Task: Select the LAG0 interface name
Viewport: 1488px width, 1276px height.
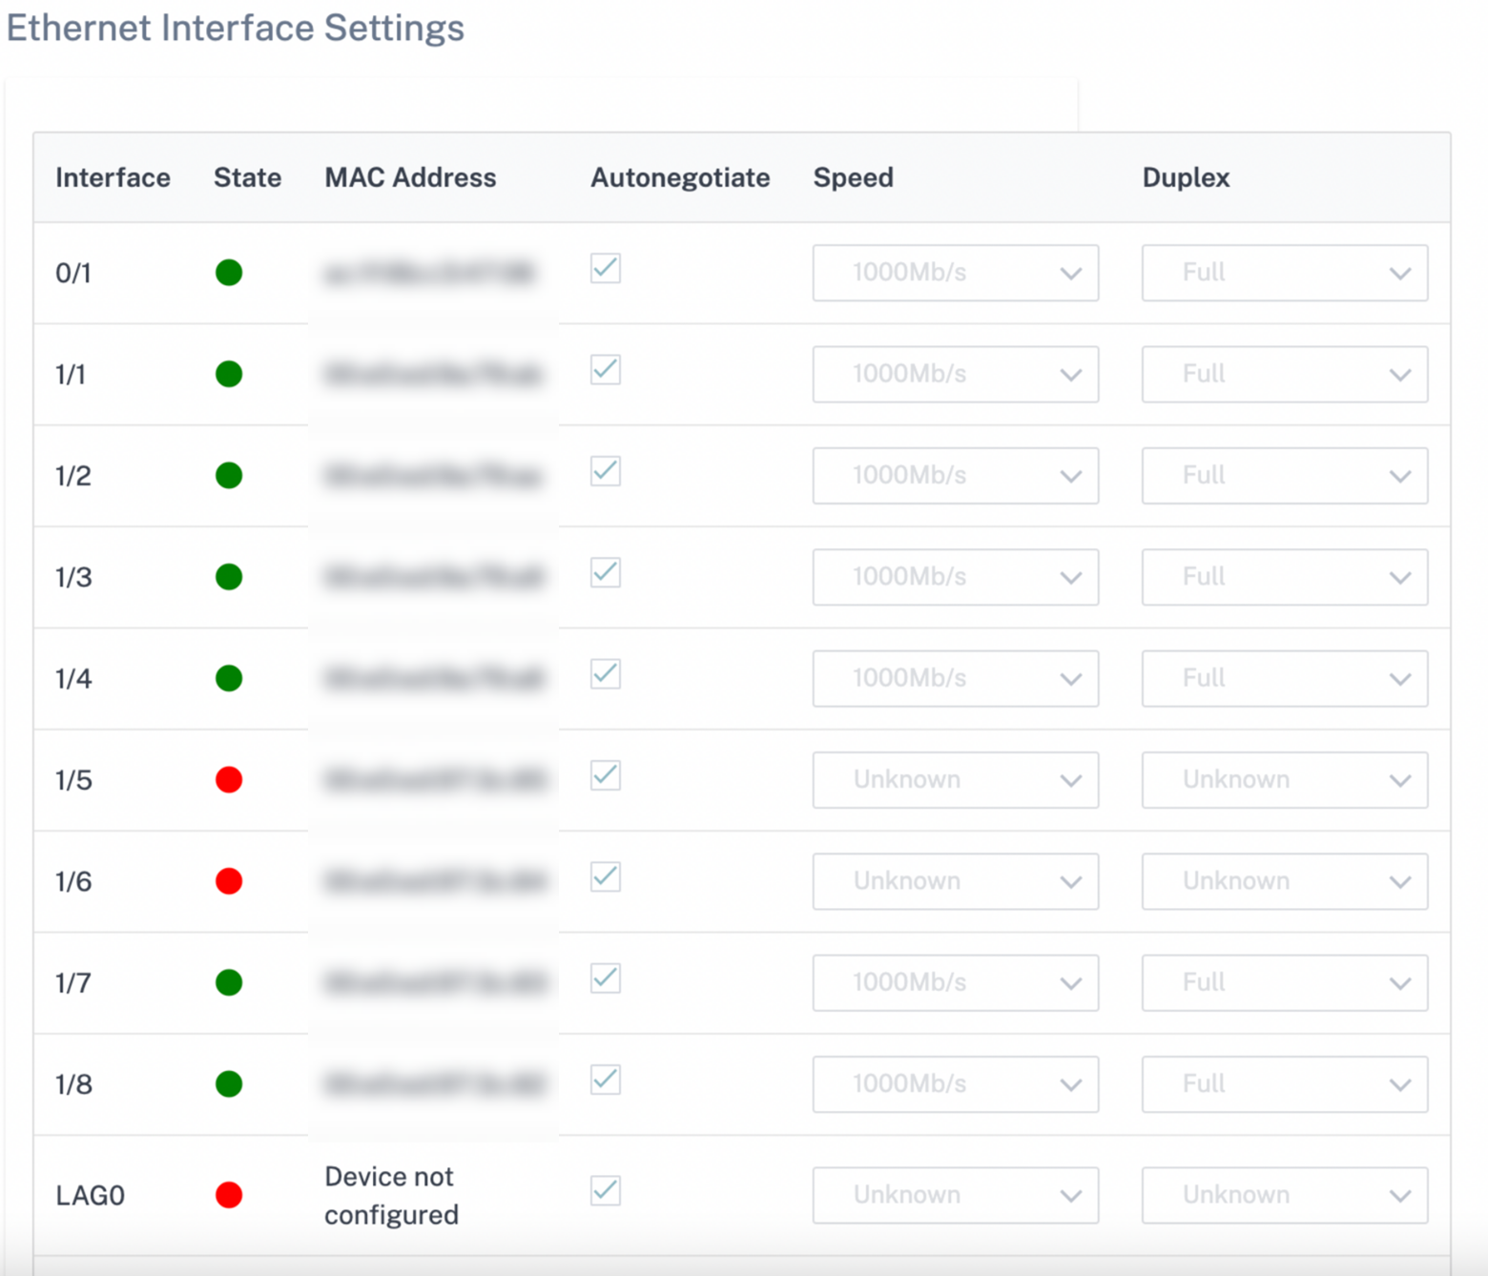Action: pyautogui.click(x=91, y=1195)
